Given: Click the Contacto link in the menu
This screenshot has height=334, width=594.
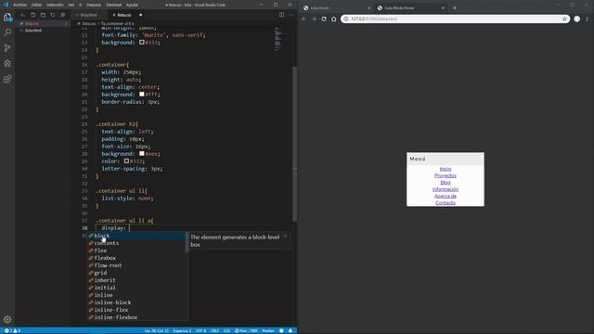Looking at the screenshot, I should [445, 203].
